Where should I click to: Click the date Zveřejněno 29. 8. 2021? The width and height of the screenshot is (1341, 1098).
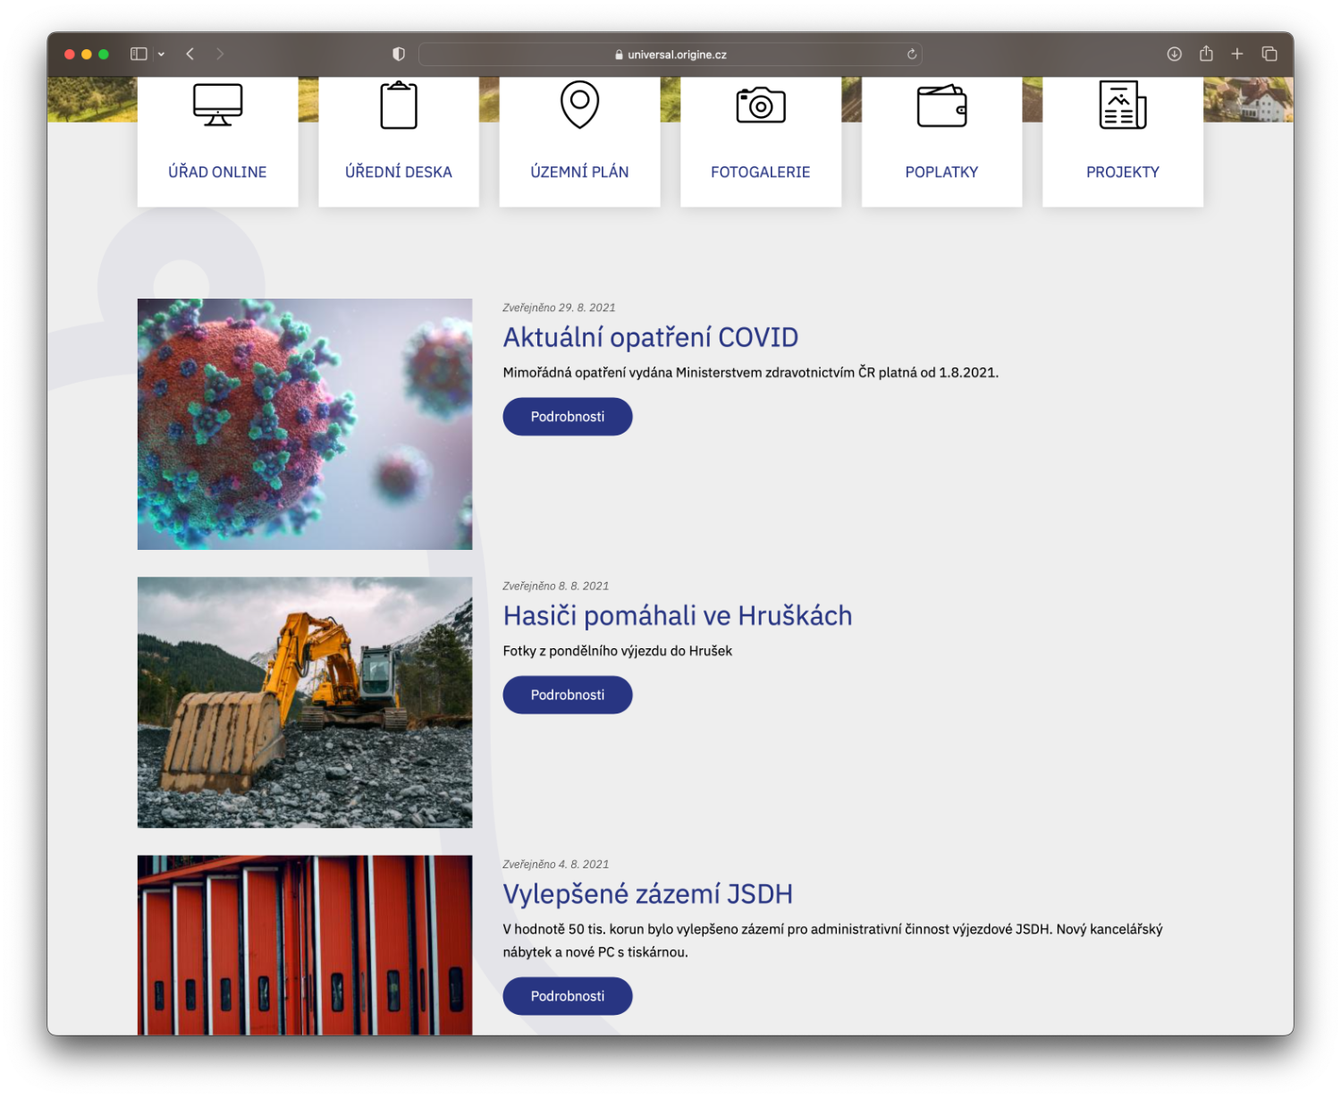coord(559,308)
